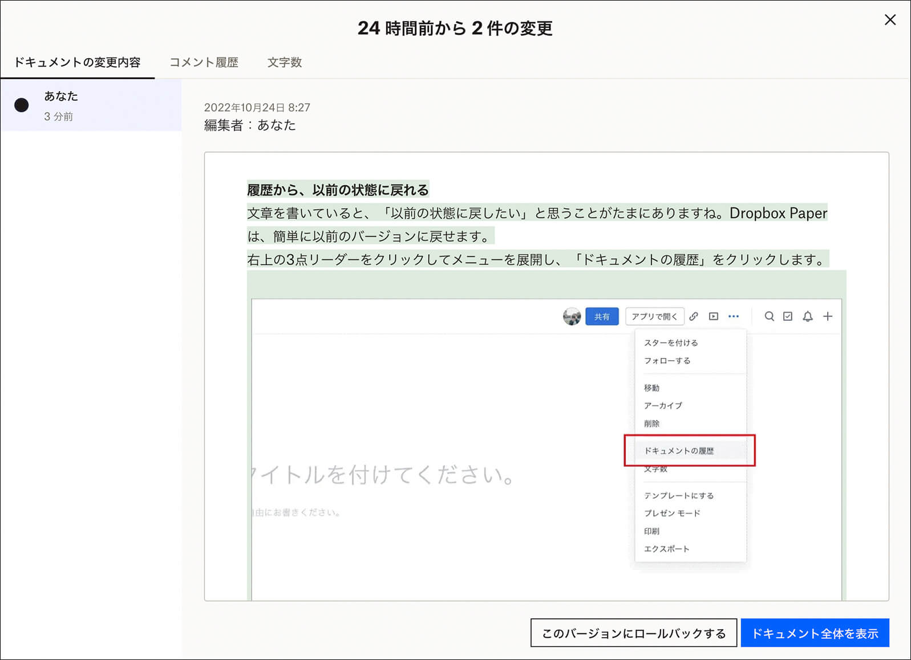
Task: Choose 移動 menu item
Action: tap(651, 388)
